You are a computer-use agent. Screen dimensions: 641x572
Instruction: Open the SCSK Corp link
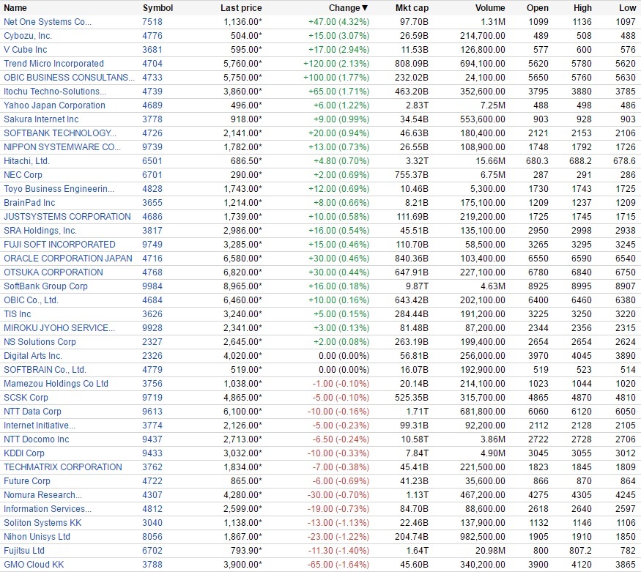(x=26, y=397)
